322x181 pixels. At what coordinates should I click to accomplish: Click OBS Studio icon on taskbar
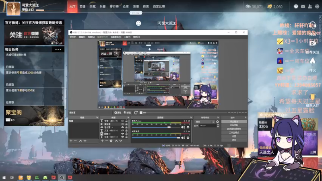[x=62, y=177]
